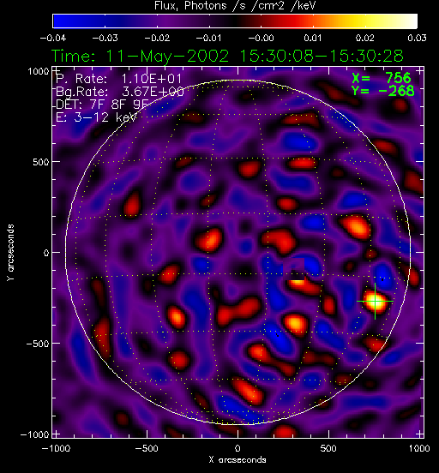Click the small dark square patch near disk center

(293, 268)
